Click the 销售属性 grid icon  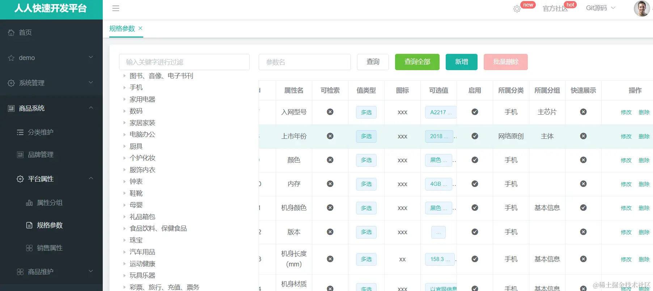29,248
